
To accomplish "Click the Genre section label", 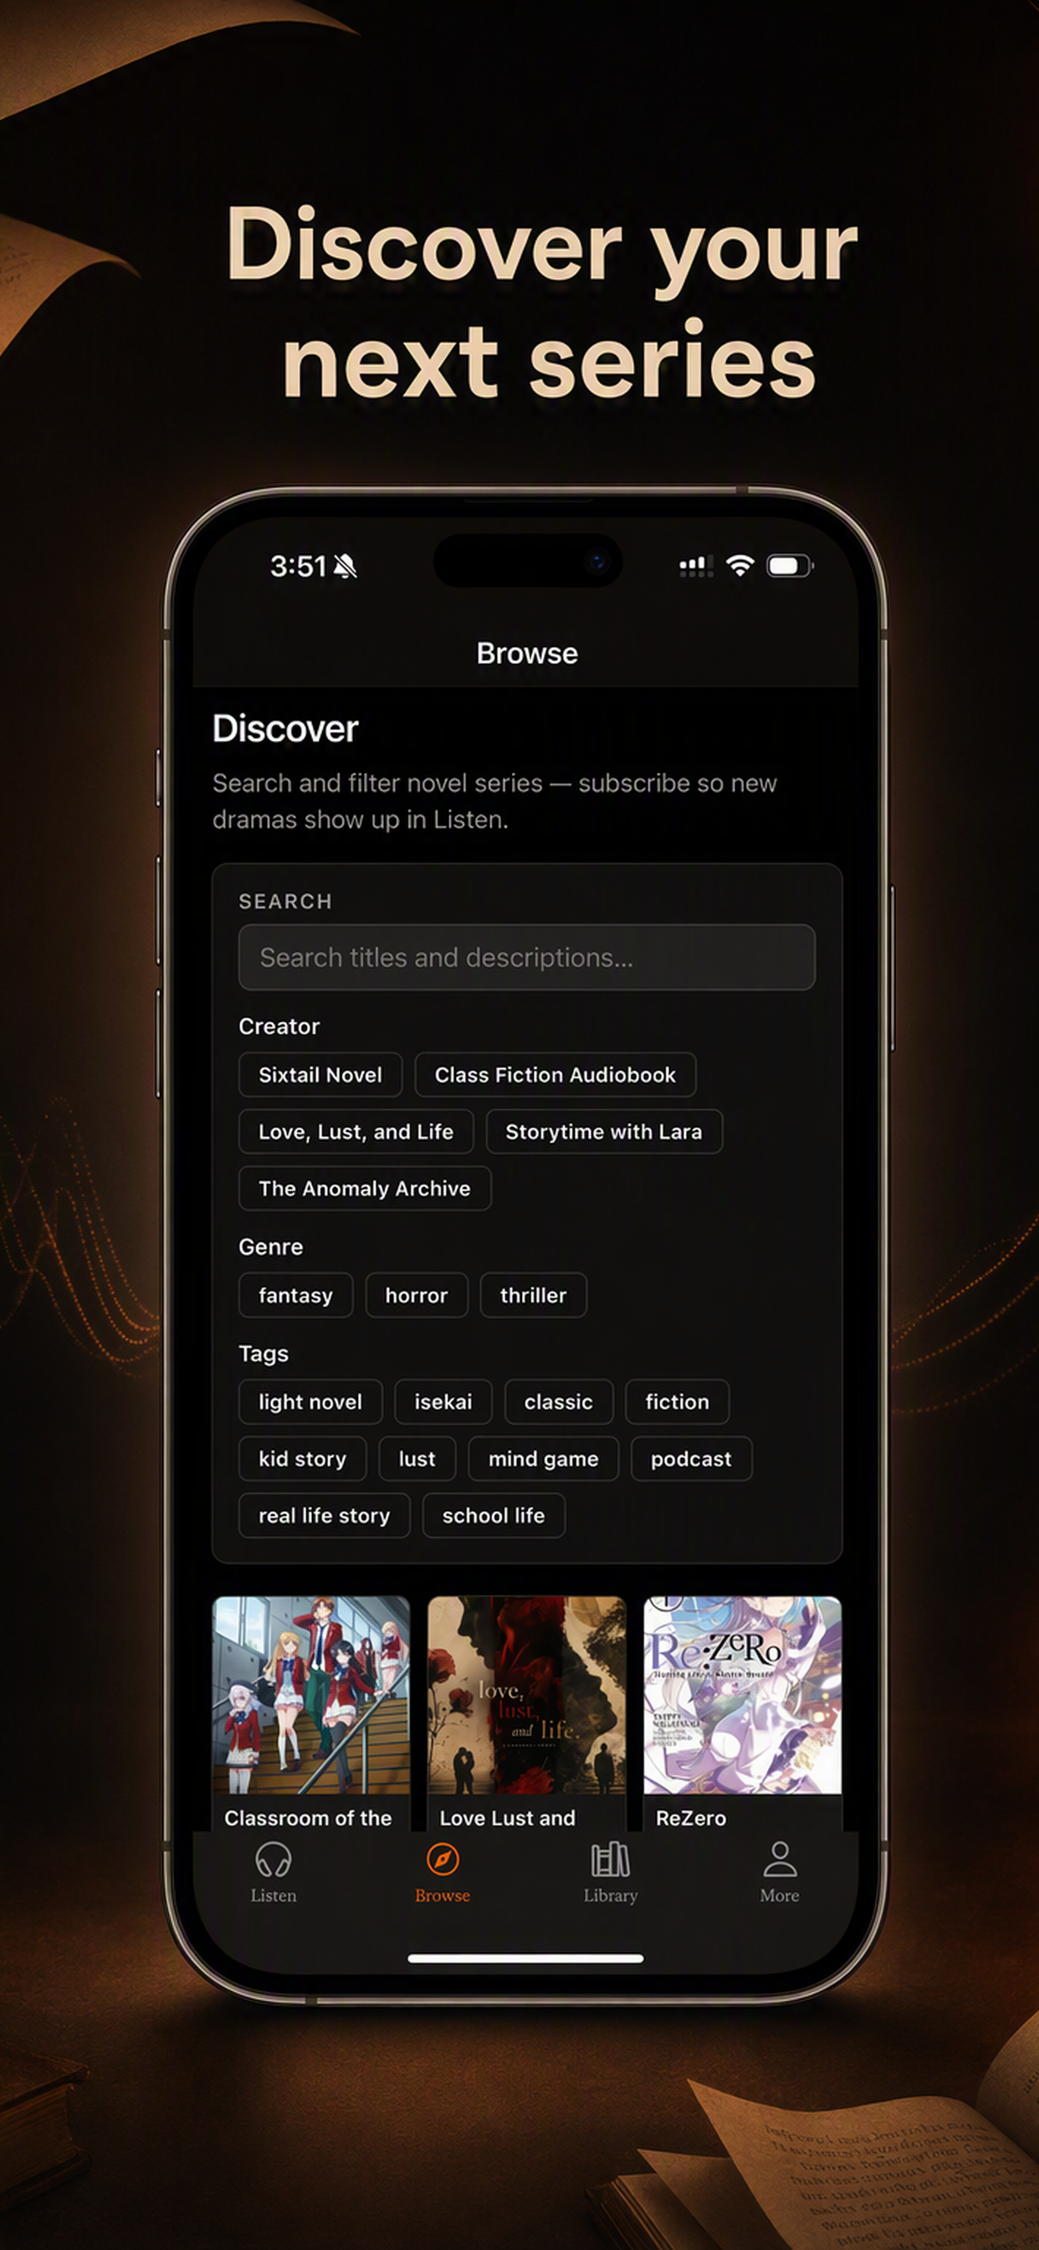I will click(x=271, y=1246).
